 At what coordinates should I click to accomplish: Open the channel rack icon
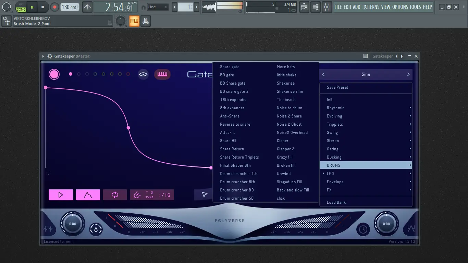316,7
